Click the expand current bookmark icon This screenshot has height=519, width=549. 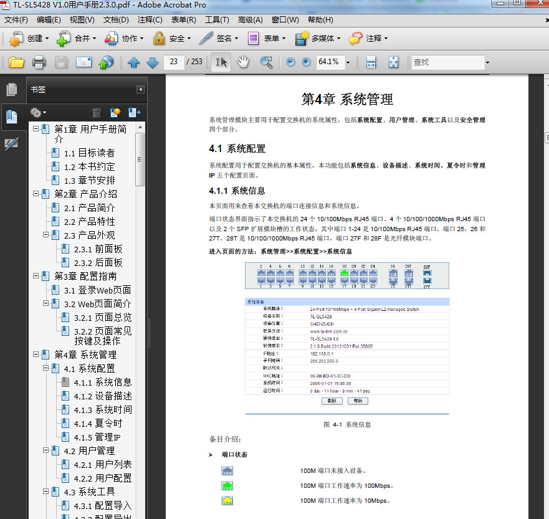[x=134, y=112]
